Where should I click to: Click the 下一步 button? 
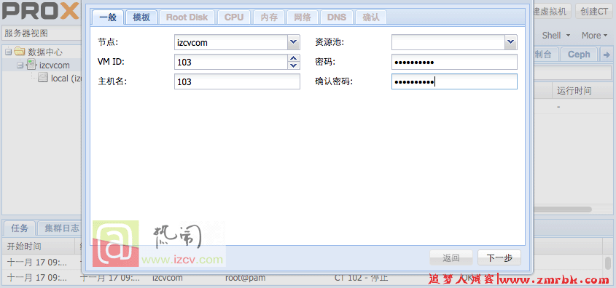click(499, 258)
